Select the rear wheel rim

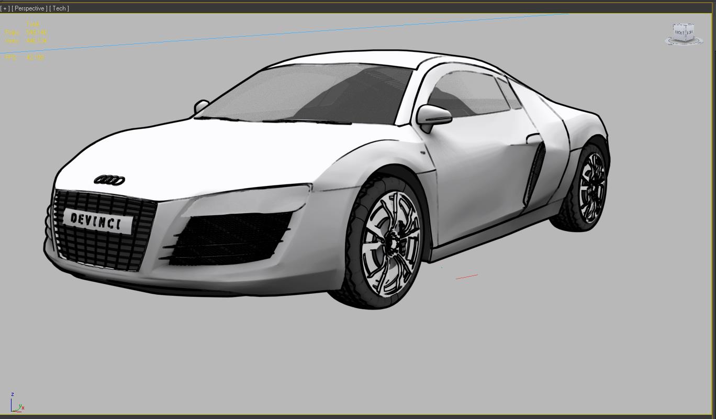tap(592, 188)
